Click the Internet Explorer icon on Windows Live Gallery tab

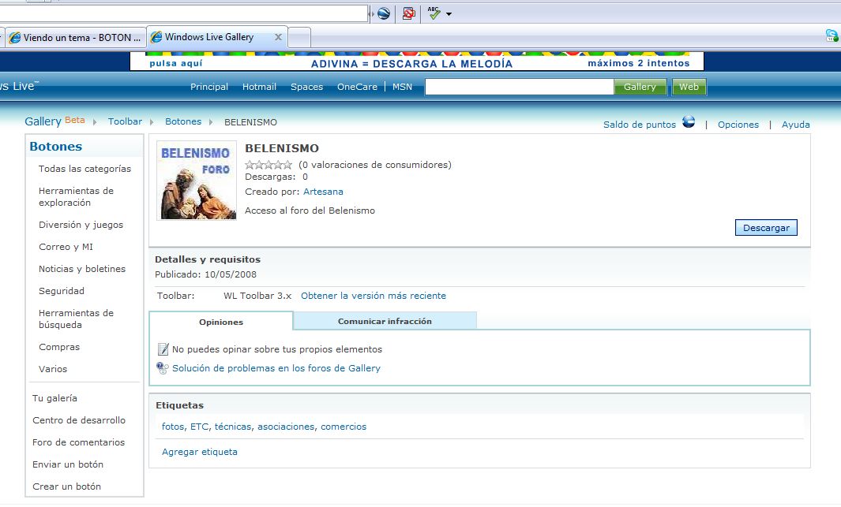(x=156, y=37)
